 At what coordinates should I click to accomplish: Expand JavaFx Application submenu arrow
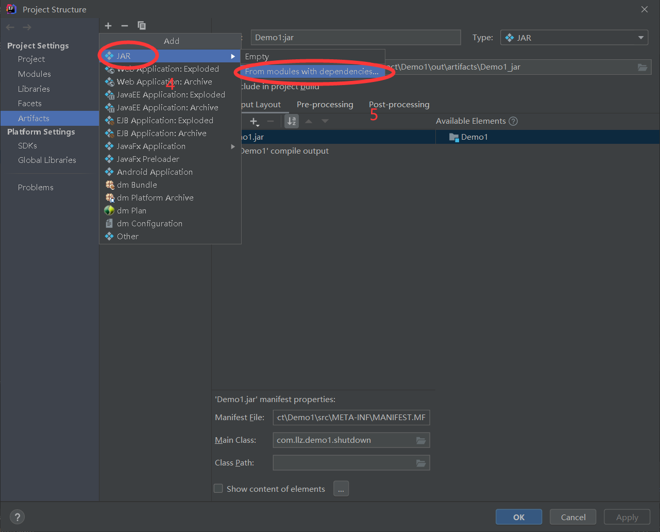233,146
